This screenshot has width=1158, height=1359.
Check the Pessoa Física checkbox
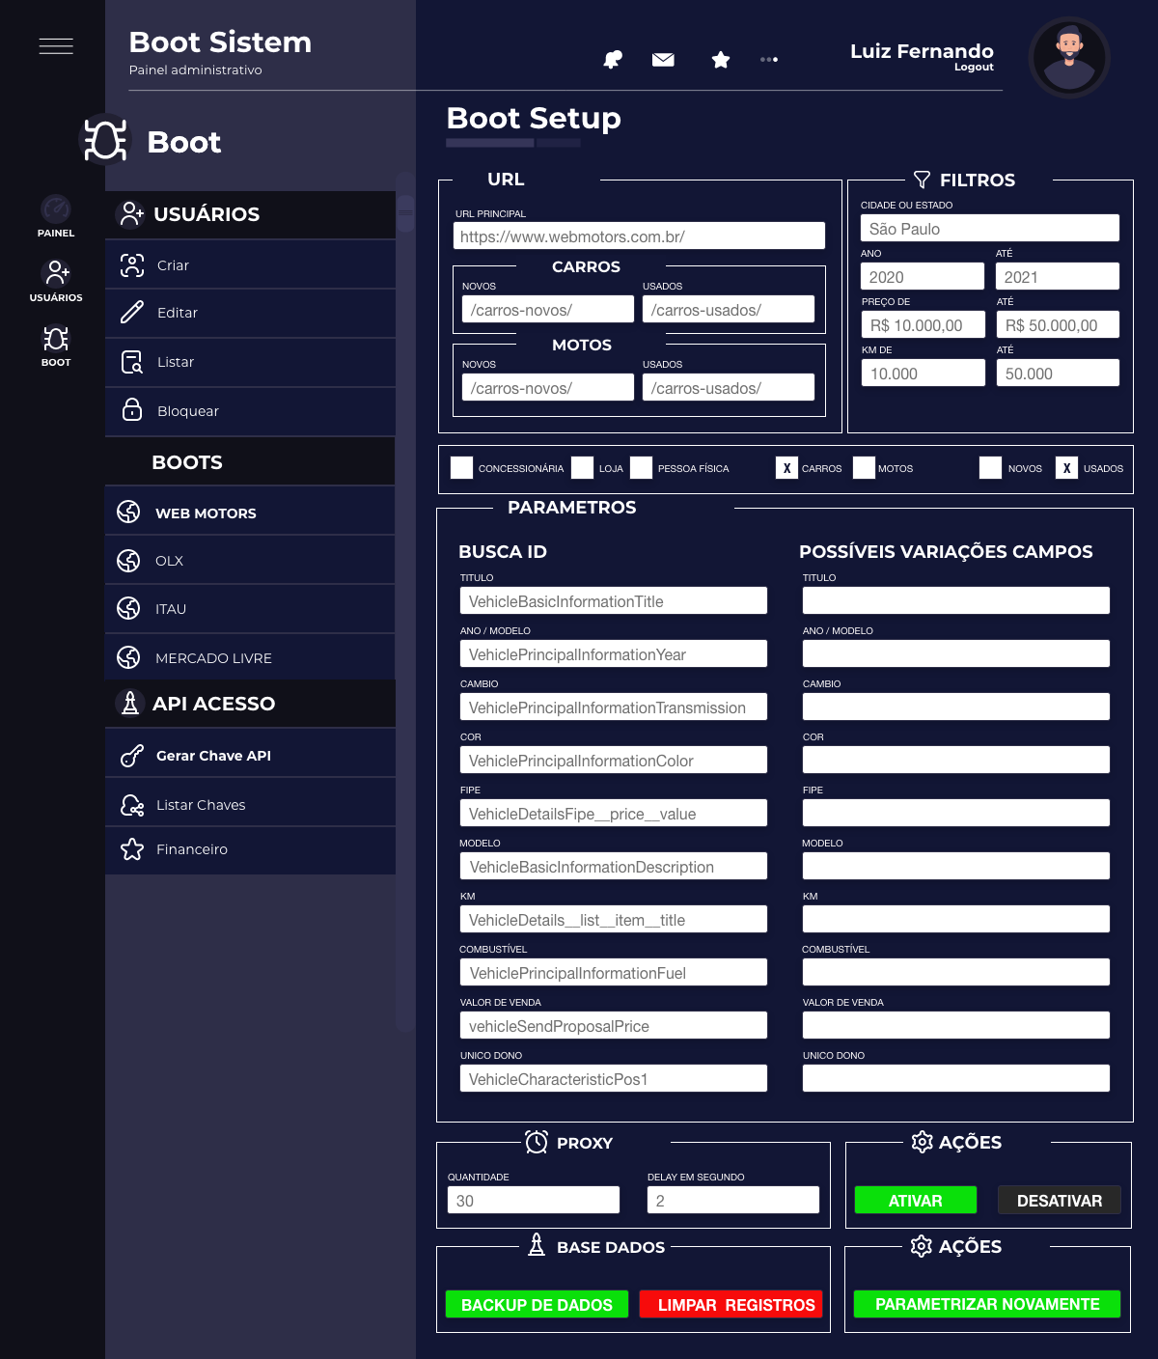[642, 468]
